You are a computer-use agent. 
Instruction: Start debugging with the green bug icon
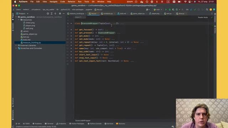pyautogui.click(x=170, y=10)
